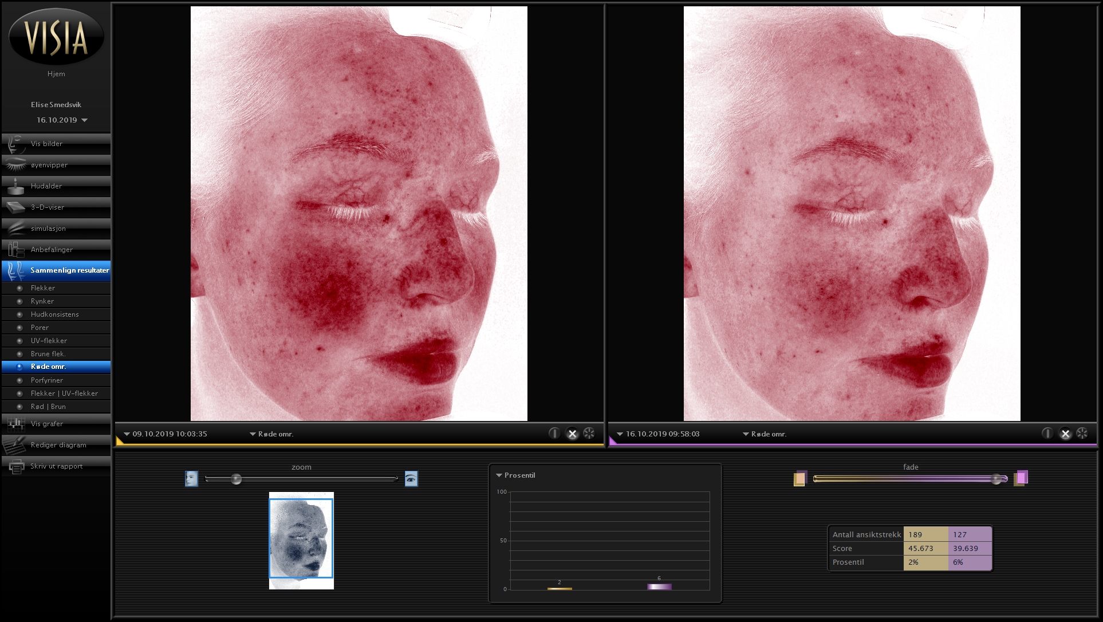Image resolution: width=1103 pixels, height=622 pixels.
Task: Open left panel date dropdown 09.10.2019 10:03:35
Action: 166,434
